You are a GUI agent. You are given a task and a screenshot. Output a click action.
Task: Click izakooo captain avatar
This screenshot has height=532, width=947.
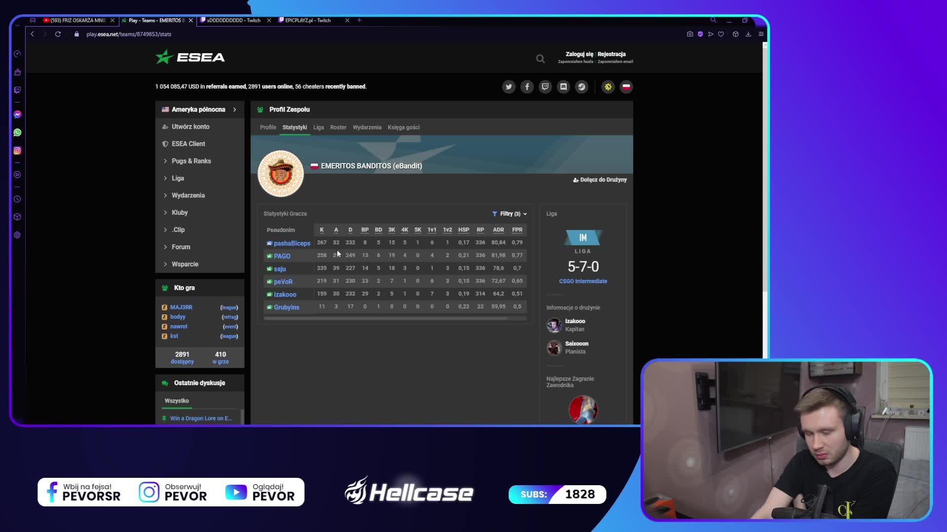[554, 325]
